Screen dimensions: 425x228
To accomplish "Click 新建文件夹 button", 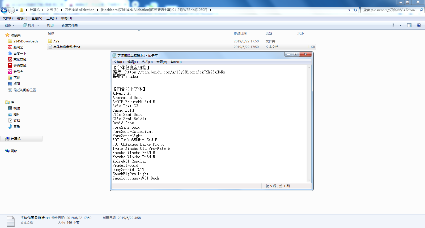I will pos(70,25).
